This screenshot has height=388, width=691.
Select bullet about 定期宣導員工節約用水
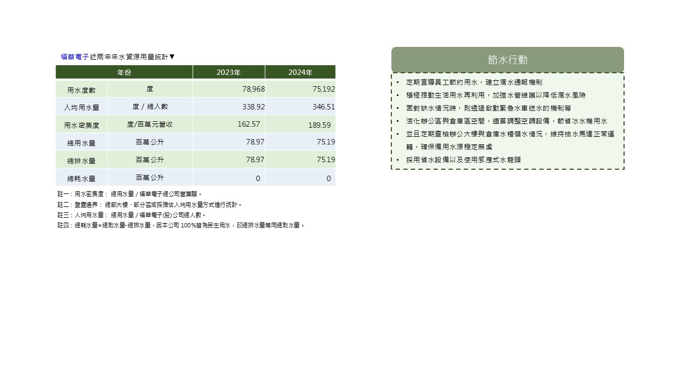[x=474, y=82]
